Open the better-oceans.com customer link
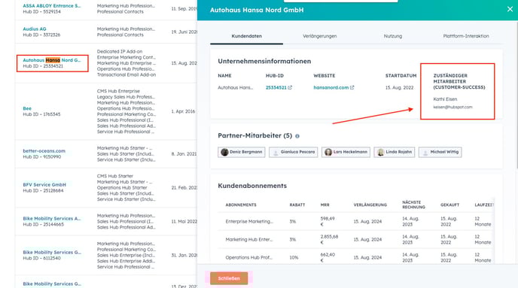Image resolution: width=518 pixels, height=288 pixels. [44, 150]
